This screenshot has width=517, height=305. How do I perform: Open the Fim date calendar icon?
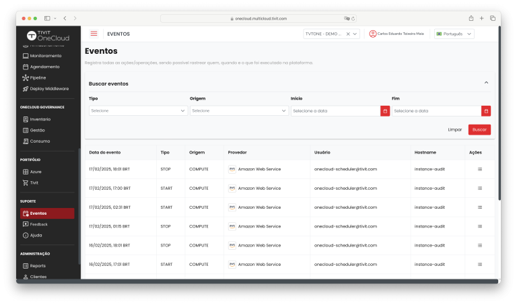tap(486, 110)
